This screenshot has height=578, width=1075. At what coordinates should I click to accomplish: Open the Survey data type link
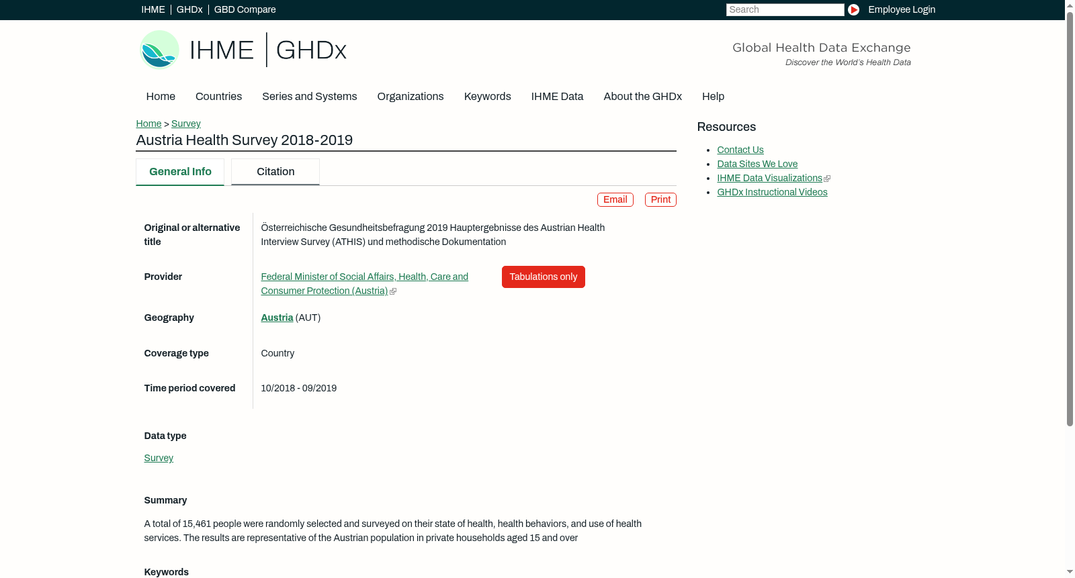(x=159, y=458)
